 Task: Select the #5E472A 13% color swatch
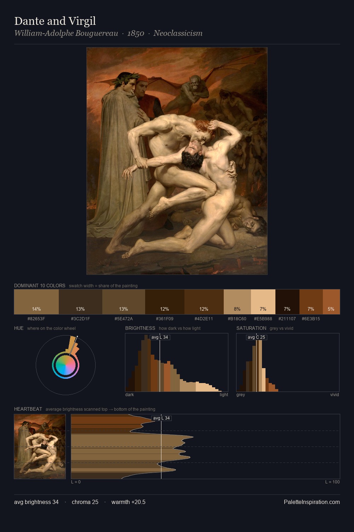pyautogui.click(x=124, y=302)
